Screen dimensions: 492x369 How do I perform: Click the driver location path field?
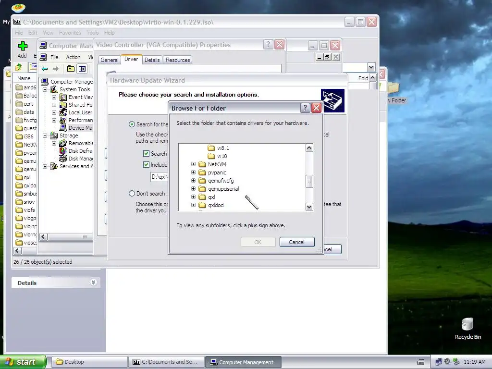pyautogui.click(x=159, y=177)
